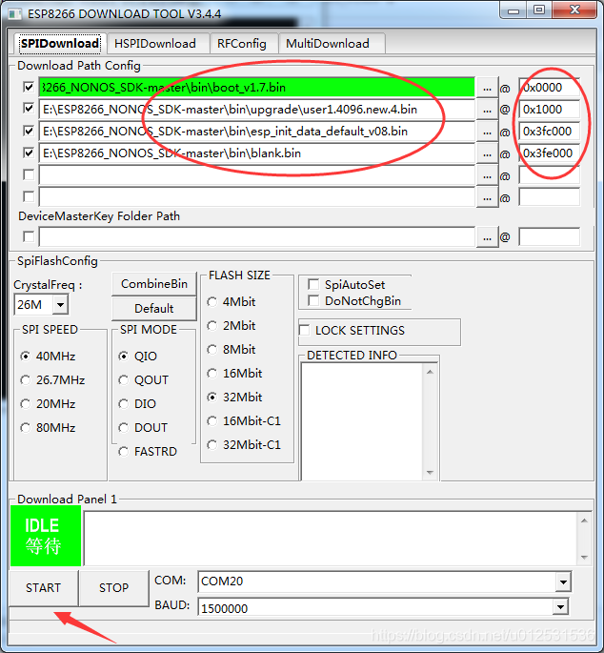Click the START button
Image resolution: width=604 pixels, height=653 pixels.
click(x=43, y=587)
